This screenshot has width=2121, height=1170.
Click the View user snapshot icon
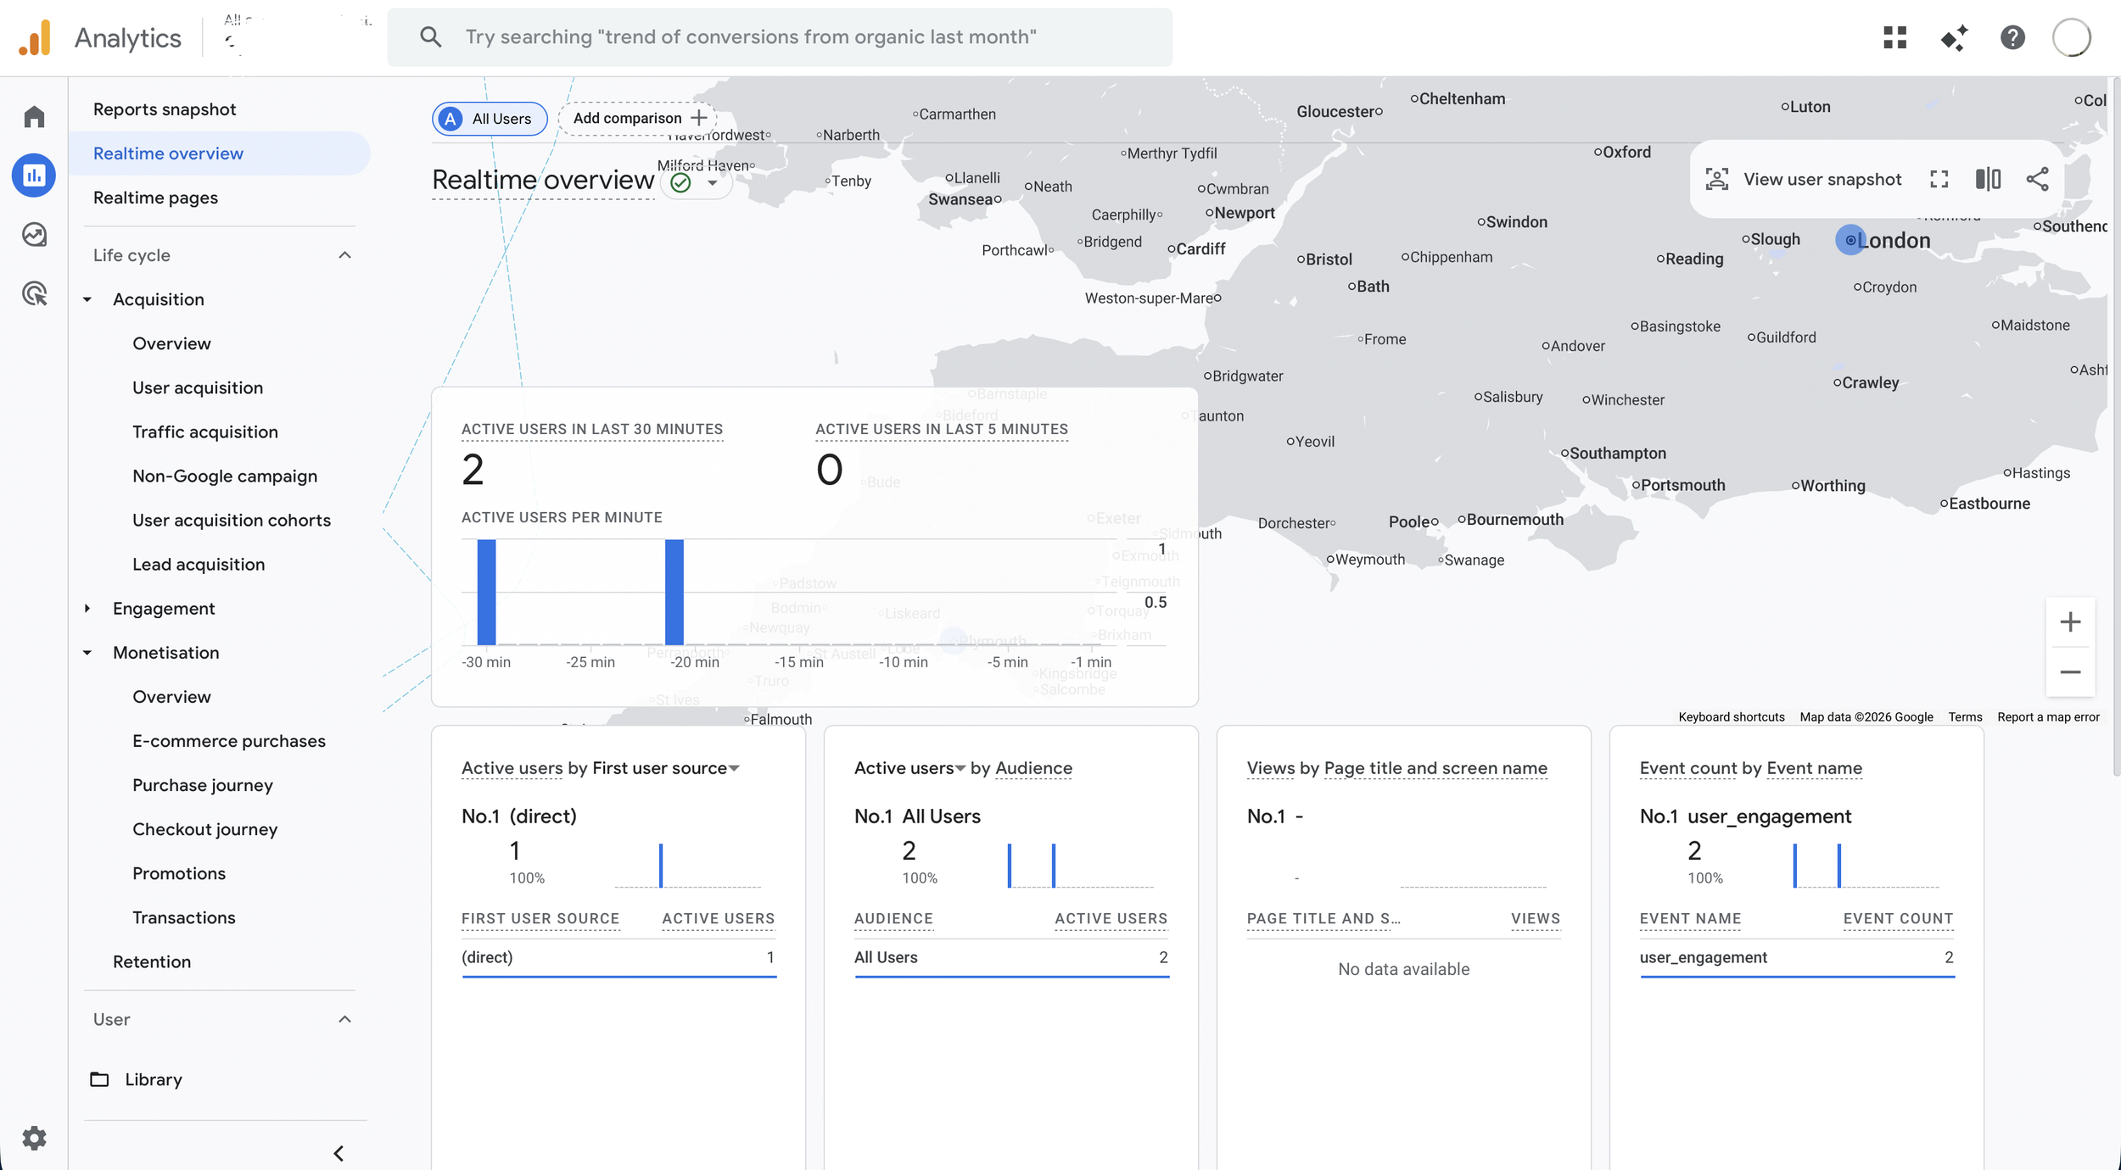[1718, 179]
